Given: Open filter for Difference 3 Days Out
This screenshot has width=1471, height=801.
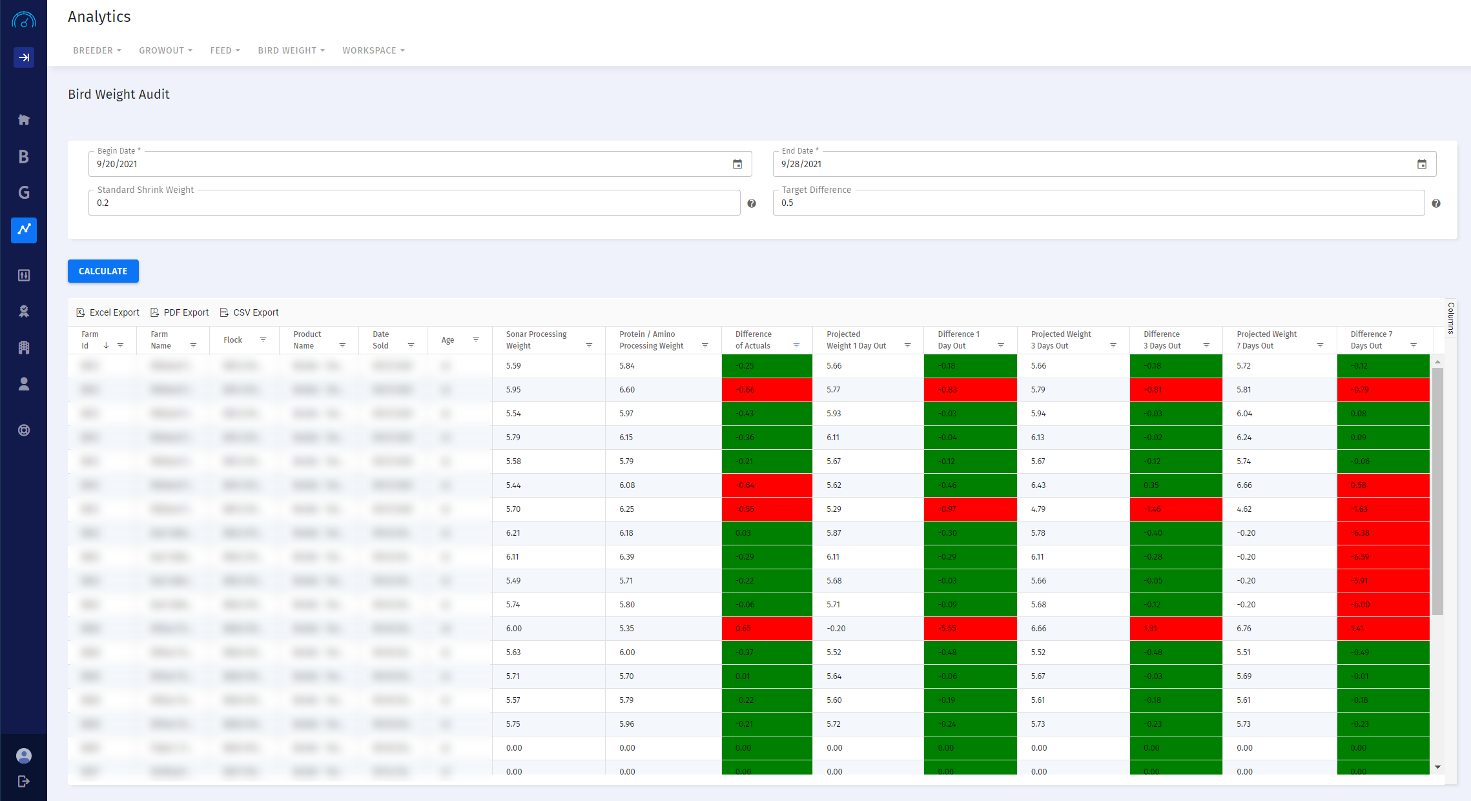Looking at the screenshot, I should pos(1206,345).
